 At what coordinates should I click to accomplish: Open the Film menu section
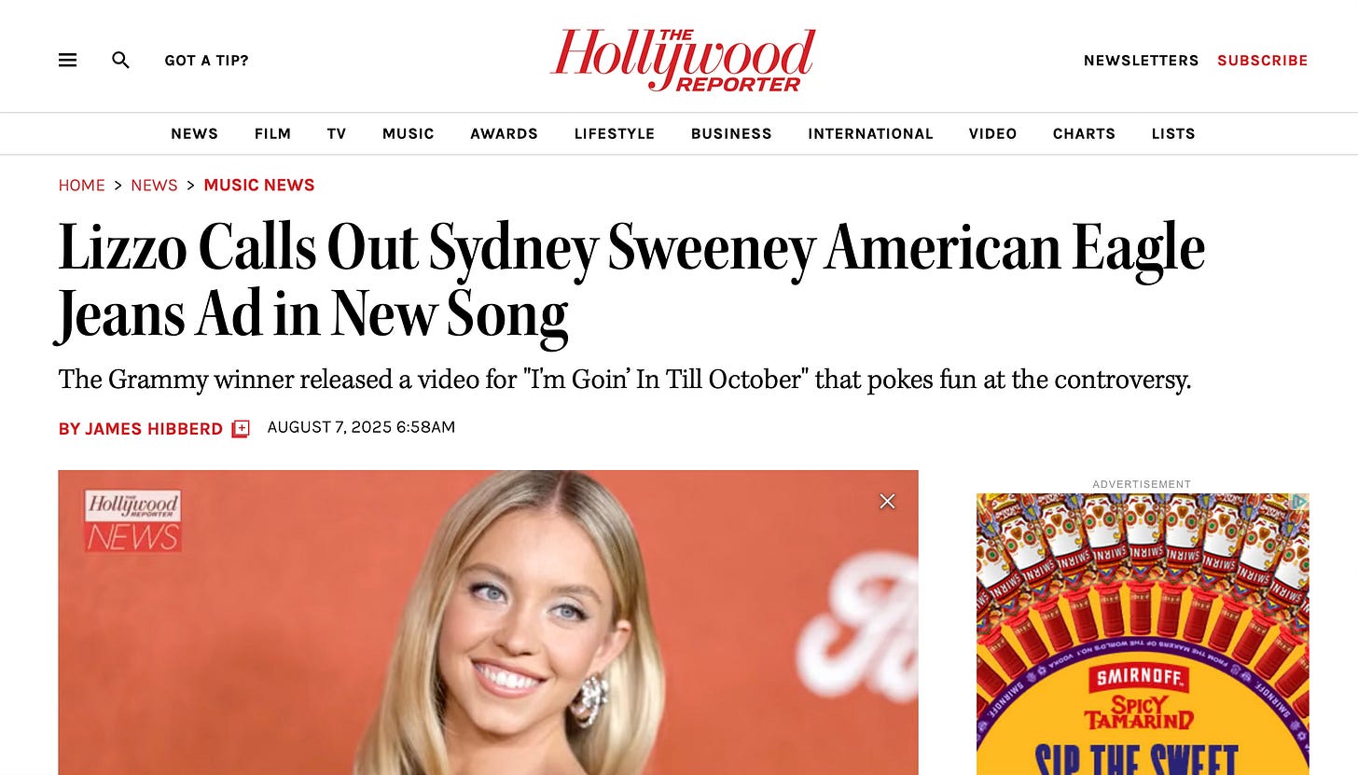pyautogui.click(x=272, y=133)
